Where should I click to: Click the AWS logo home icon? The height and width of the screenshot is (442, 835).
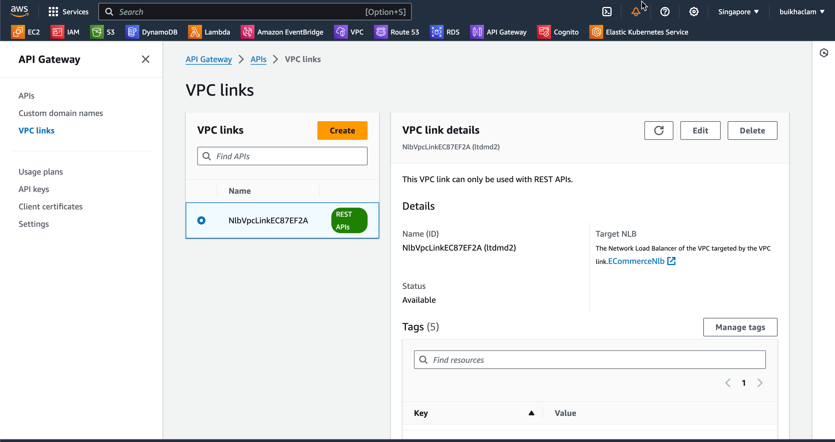point(19,11)
